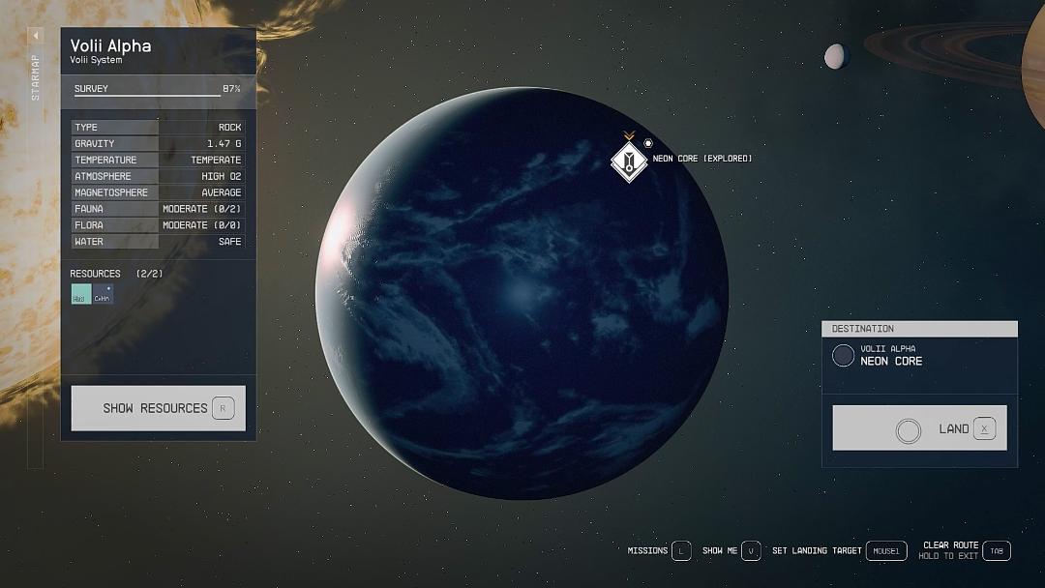Click the Type Rock row
The image size is (1045, 588).
(158, 128)
